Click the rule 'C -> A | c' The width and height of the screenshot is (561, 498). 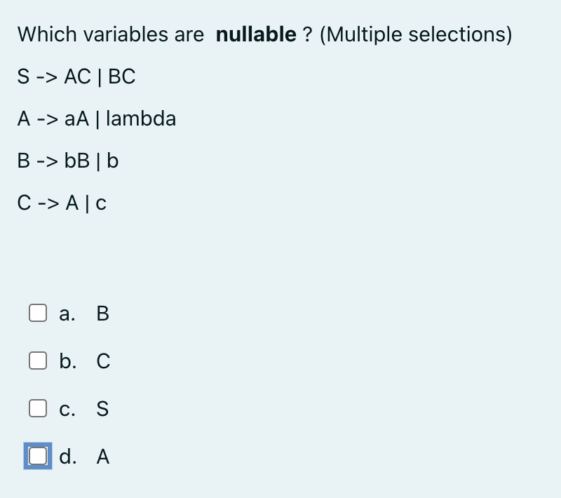click(62, 203)
